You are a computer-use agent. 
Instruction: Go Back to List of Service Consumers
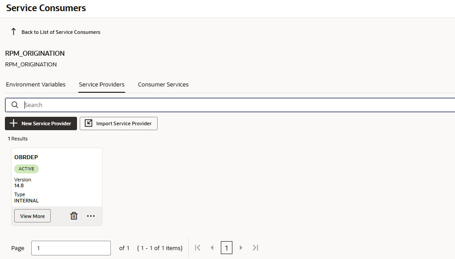[x=61, y=32]
